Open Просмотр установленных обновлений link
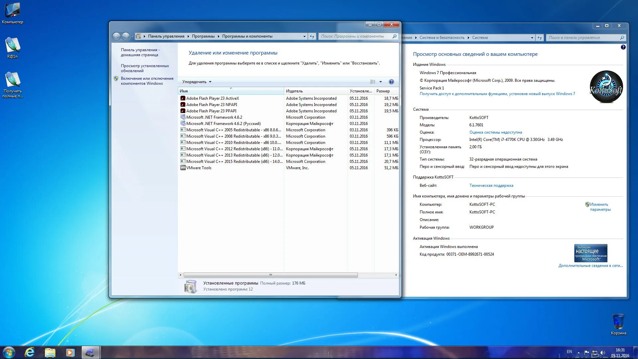The image size is (638, 359). (x=145, y=68)
